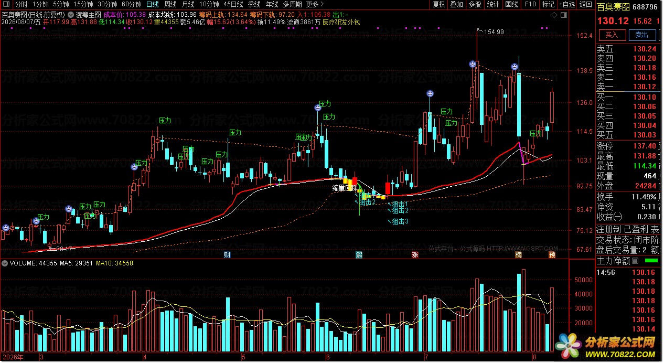
Task: Click the MA10: 34558 label
Action: coord(113,263)
